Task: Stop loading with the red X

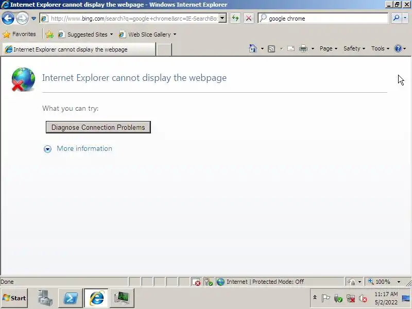Action: click(248, 19)
